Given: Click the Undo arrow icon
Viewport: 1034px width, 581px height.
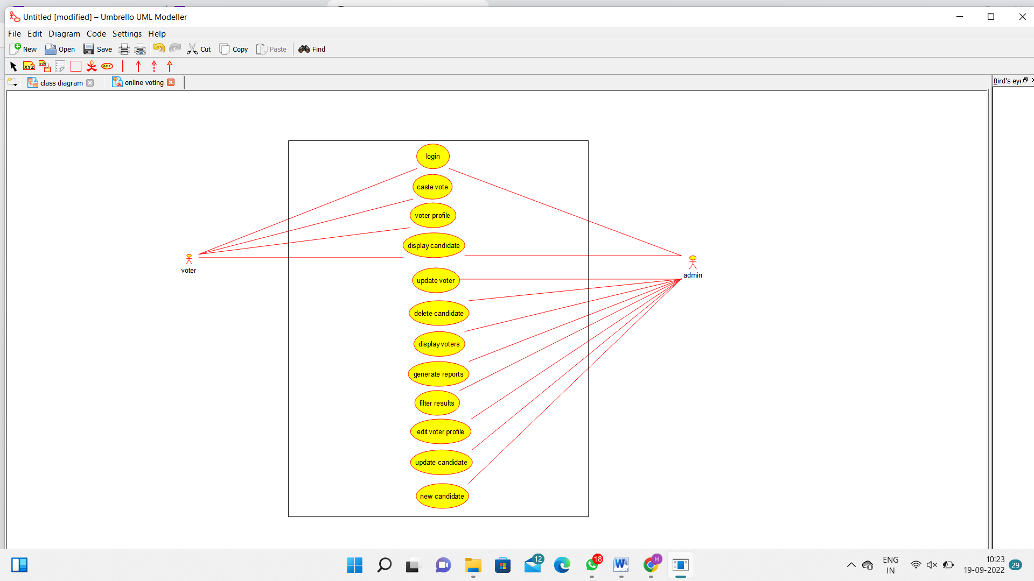Looking at the screenshot, I should pos(159,48).
